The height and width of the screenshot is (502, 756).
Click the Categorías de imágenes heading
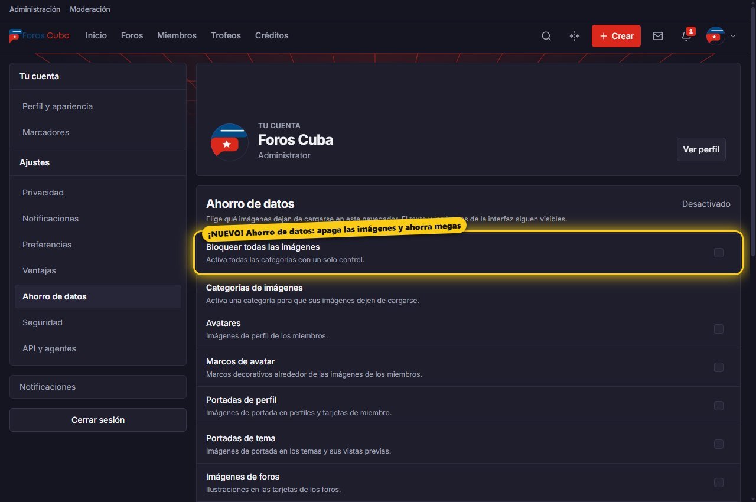coord(255,288)
